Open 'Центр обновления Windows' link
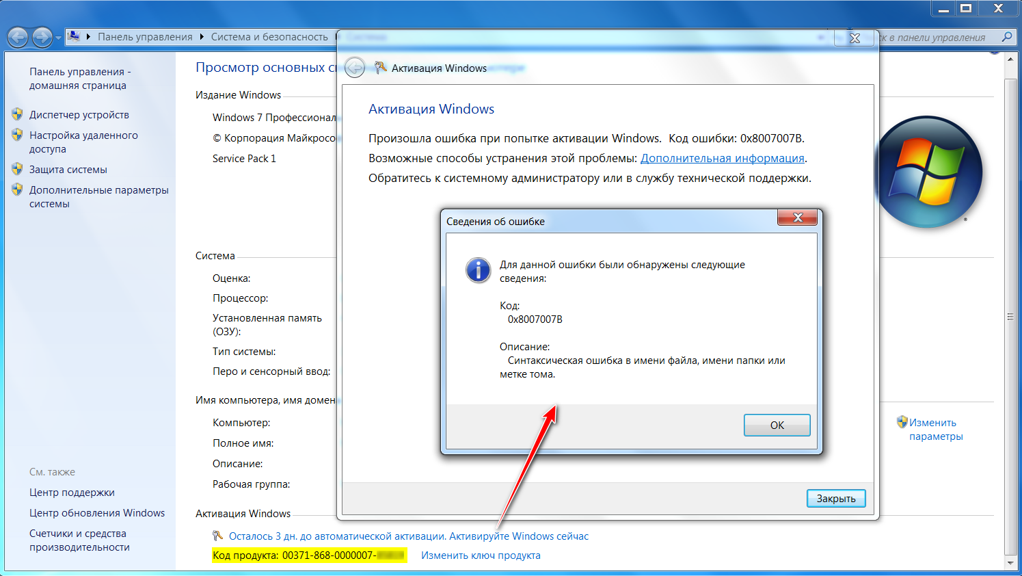This screenshot has width=1022, height=576. [97, 513]
